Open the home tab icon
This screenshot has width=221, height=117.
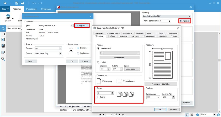click(x=3, y=29)
